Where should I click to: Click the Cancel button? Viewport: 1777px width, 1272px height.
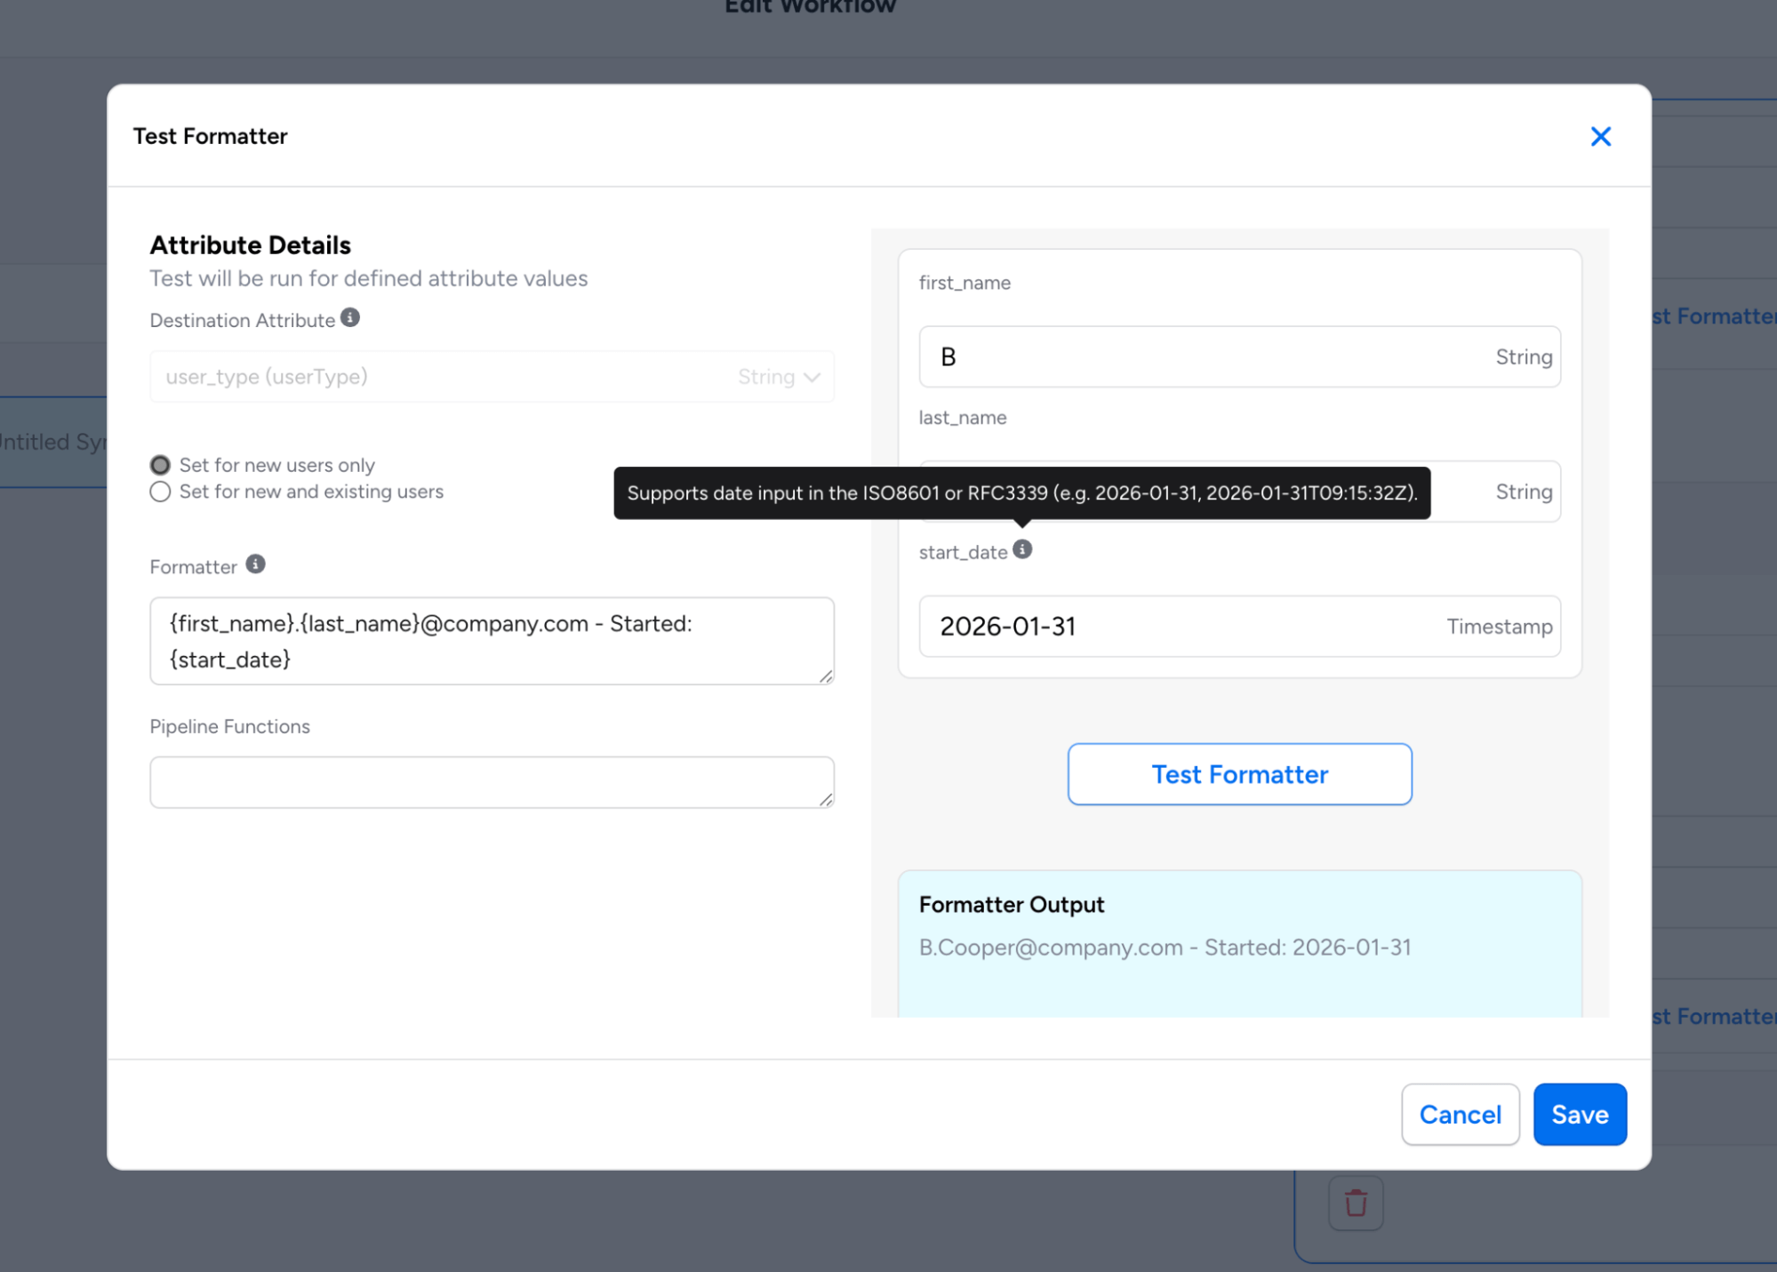point(1460,1115)
